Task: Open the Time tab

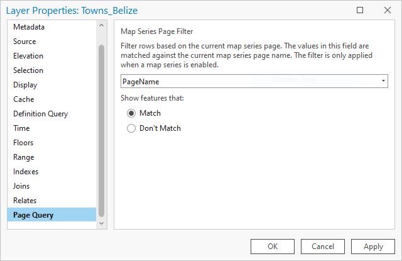Action: (x=21, y=128)
